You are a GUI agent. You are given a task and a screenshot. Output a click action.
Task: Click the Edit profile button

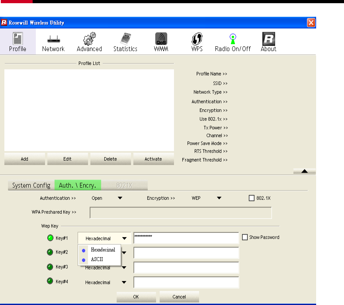click(68, 159)
